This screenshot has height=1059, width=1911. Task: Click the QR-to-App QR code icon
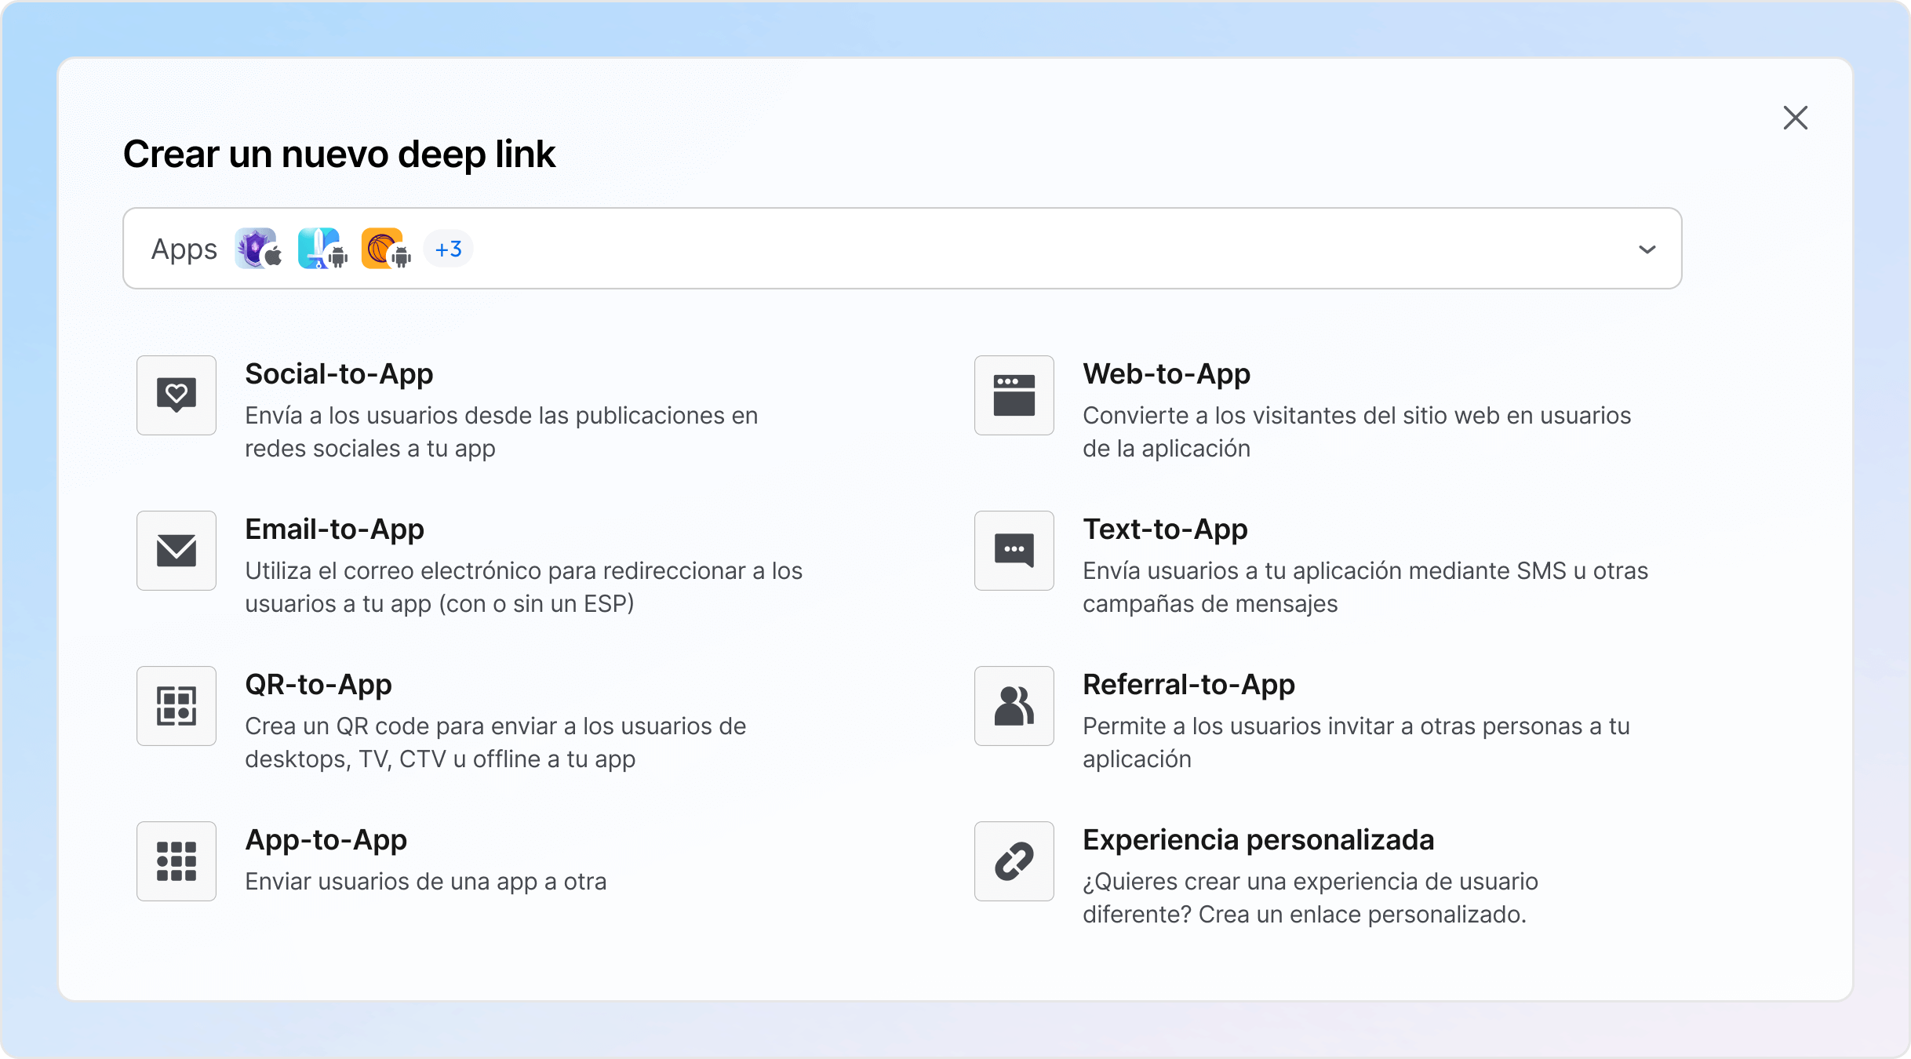pyautogui.click(x=176, y=706)
